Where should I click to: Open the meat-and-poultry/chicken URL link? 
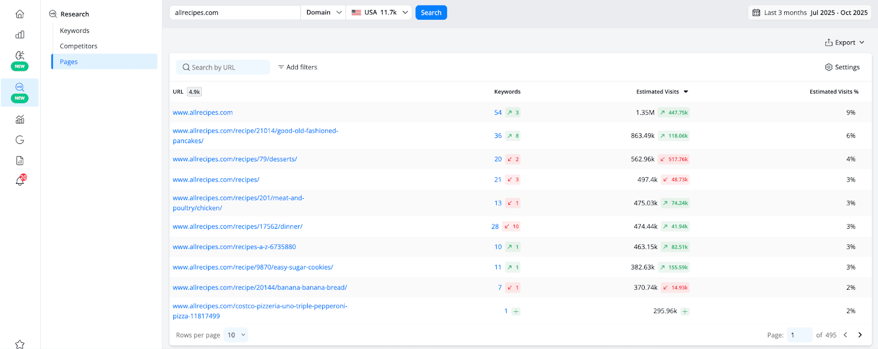239,203
